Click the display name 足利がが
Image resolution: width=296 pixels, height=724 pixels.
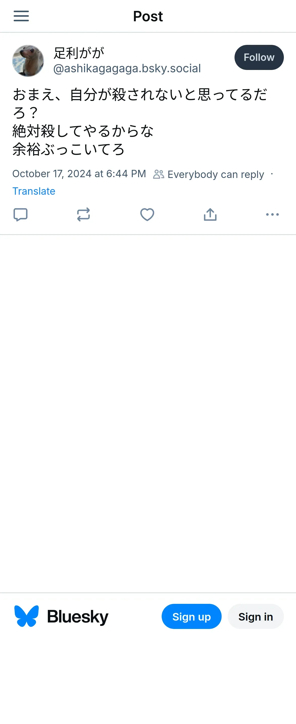[x=79, y=53]
